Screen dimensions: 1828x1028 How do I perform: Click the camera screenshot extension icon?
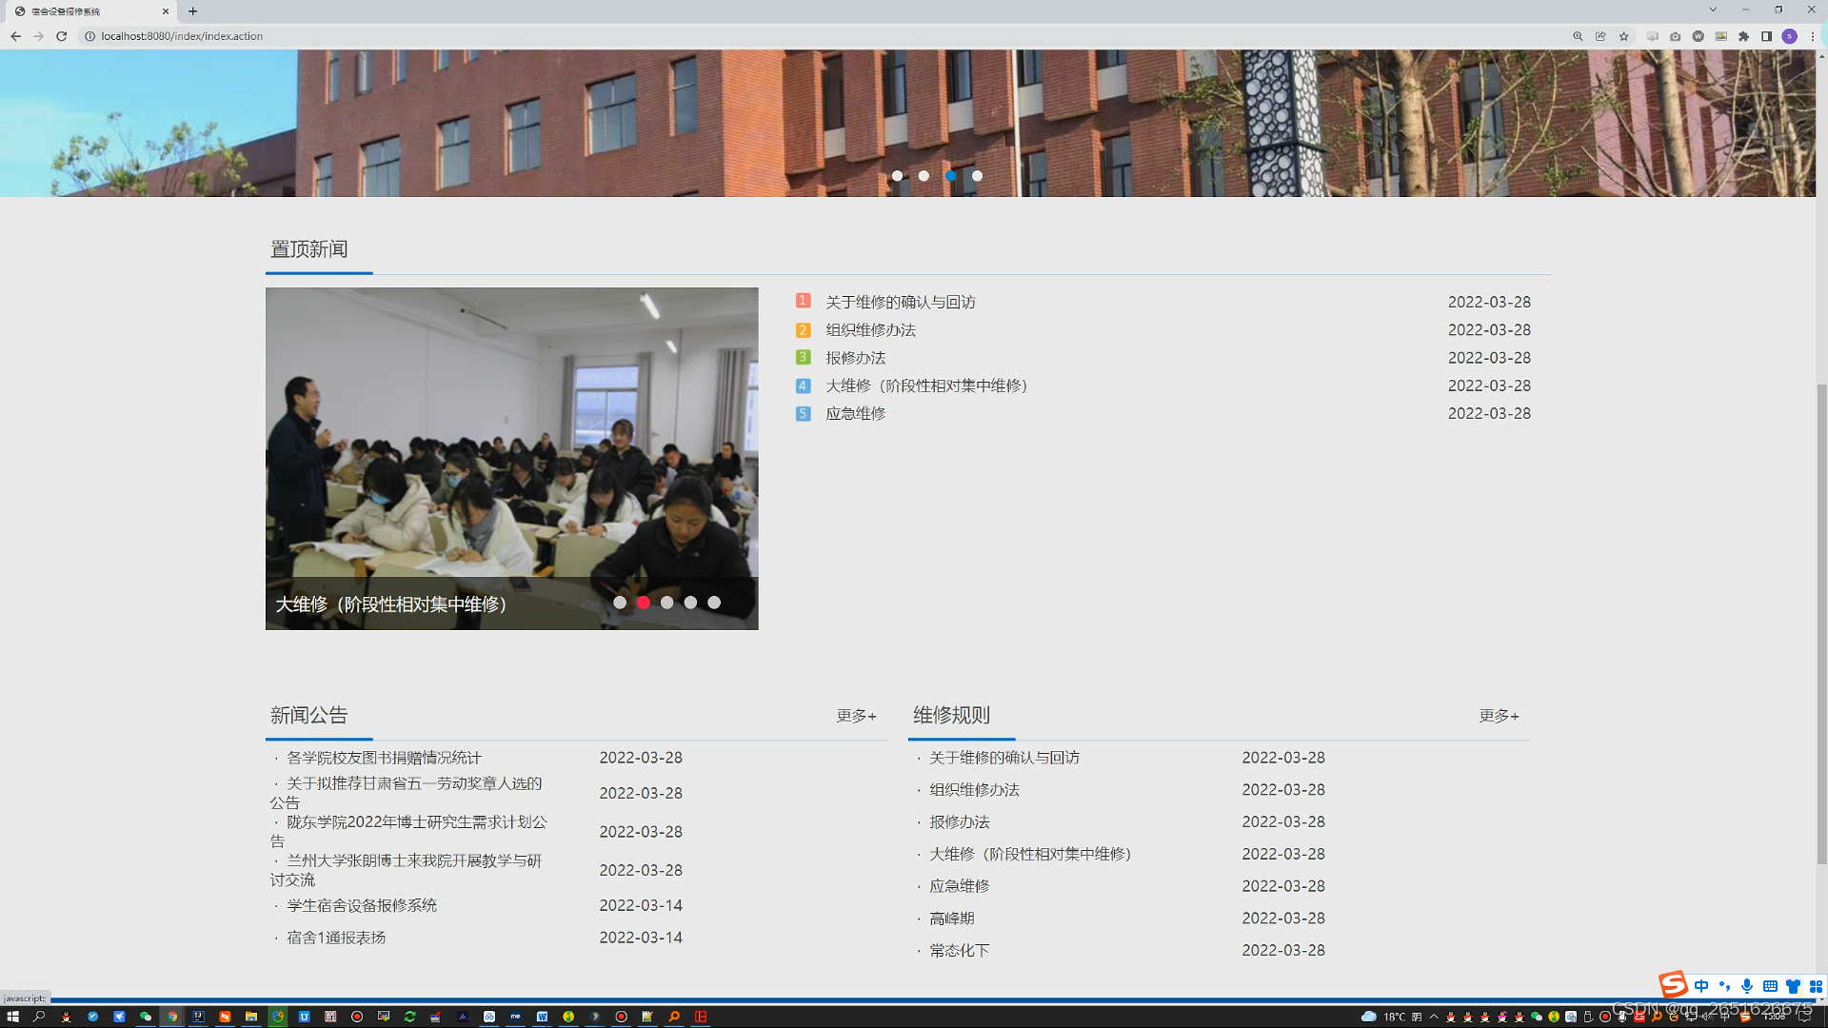coord(1675,36)
